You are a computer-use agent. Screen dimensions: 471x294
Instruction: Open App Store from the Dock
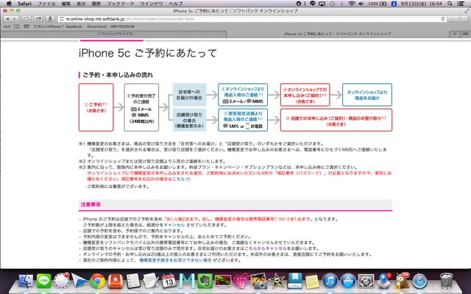[348, 281]
